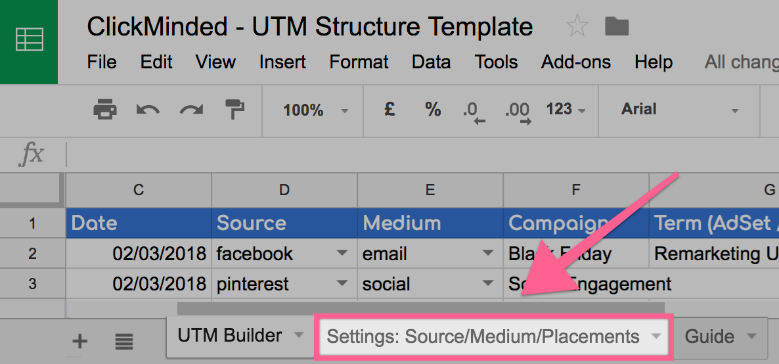Open the Format menu
The image size is (779, 364).
(359, 62)
